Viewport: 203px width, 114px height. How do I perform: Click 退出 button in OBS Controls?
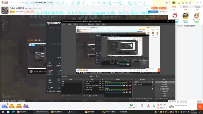(x=165, y=96)
